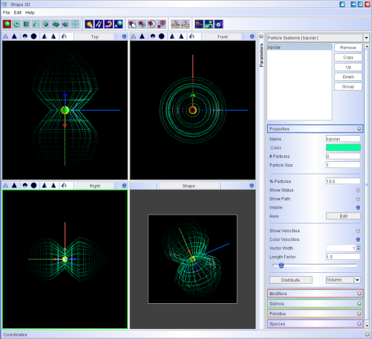Toggle the Show Status option
372x339 pixels.
(358, 190)
